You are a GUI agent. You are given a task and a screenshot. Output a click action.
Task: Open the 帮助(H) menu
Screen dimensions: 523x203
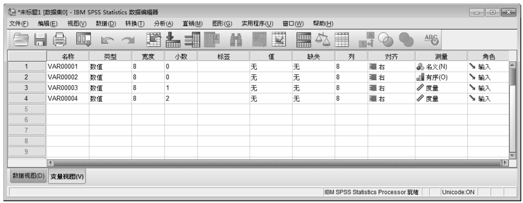323,23
